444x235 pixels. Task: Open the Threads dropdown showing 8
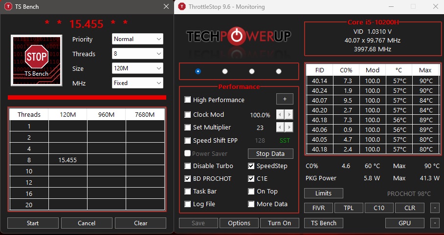tap(137, 54)
